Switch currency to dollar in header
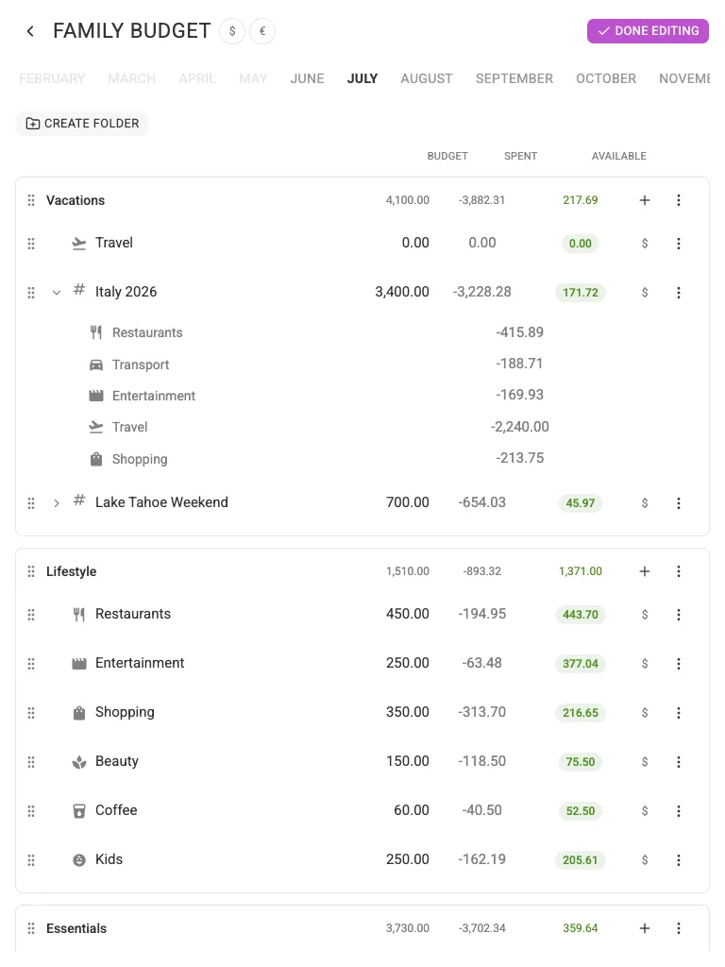 click(x=232, y=31)
